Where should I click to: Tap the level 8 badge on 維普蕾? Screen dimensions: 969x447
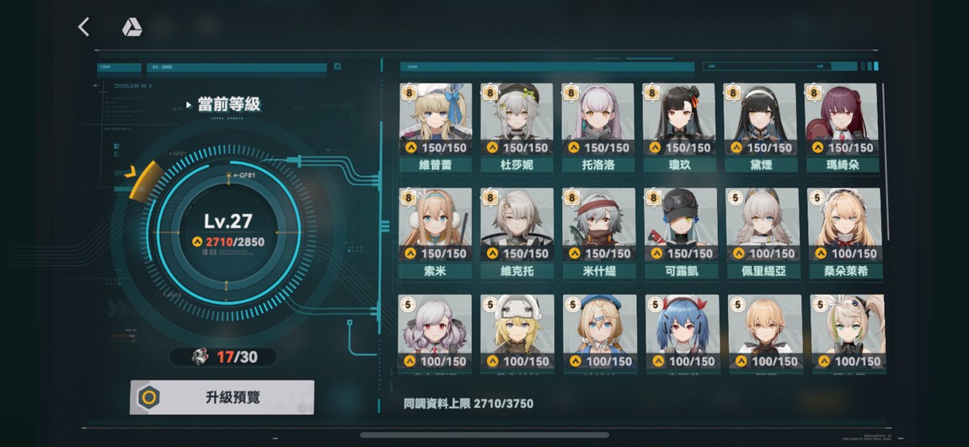409,93
